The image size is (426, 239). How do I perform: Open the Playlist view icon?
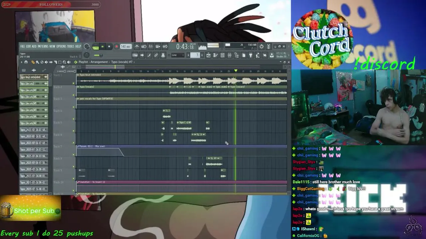[x=208, y=55]
